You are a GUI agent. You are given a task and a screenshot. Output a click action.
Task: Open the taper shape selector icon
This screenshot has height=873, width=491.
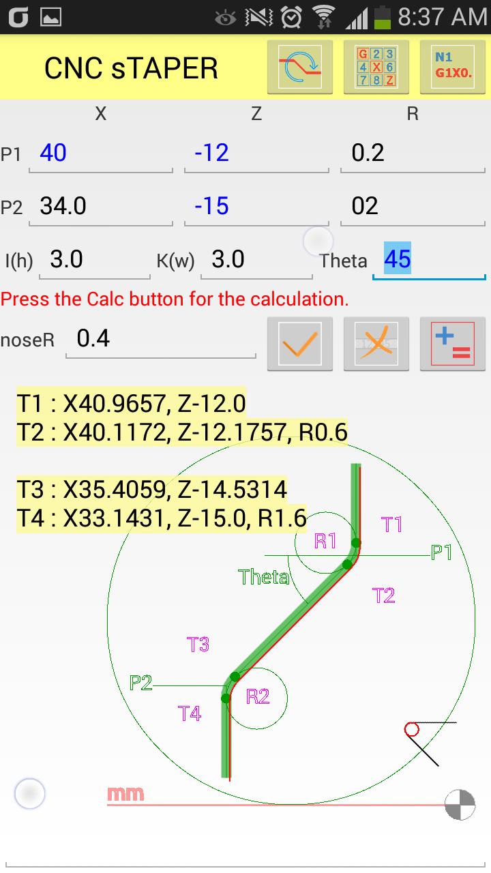(300, 67)
